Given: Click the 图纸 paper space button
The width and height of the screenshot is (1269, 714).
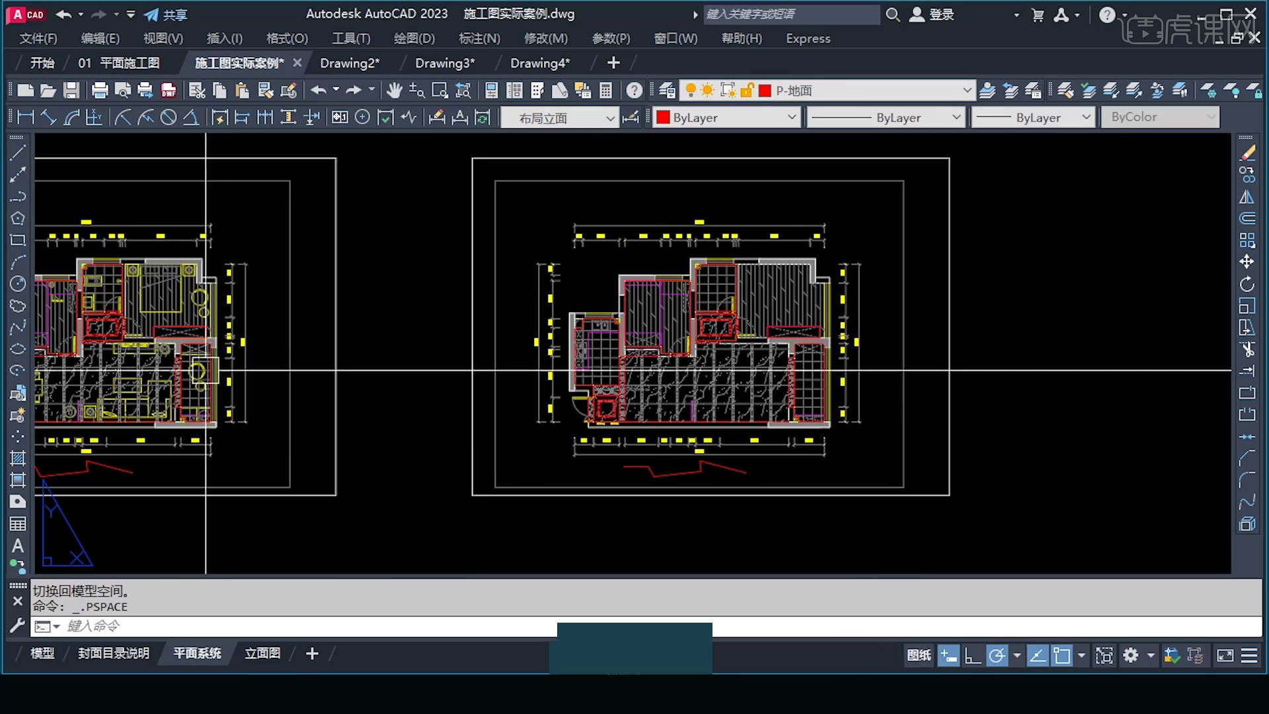Looking at the screenshot, I should (919, 655).
